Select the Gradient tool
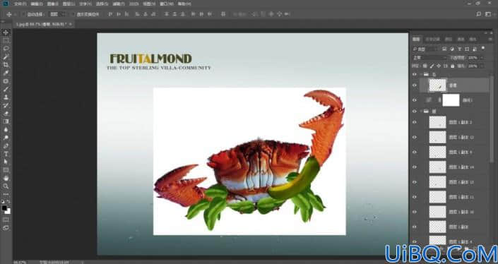This screenshot has width=498, height=264. pyautogui.click(x=6, y=121)
